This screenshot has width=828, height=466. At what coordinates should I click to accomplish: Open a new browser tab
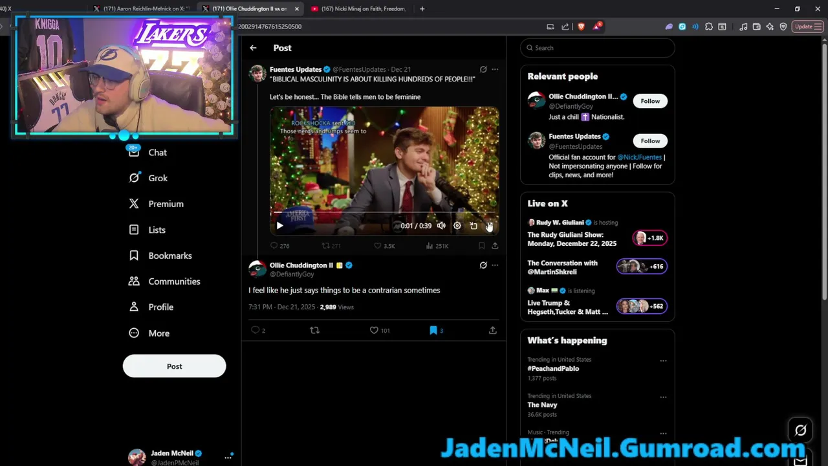[422, 9]
